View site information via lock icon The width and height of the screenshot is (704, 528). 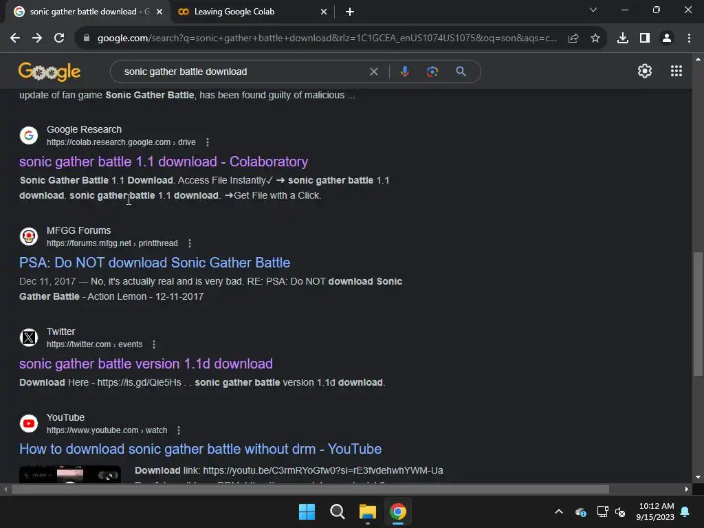(x=87, y=38)
